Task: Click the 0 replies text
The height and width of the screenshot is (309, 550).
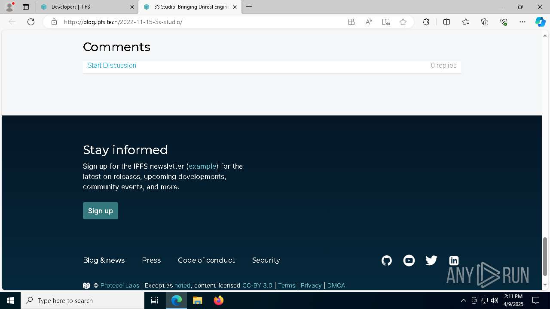Action: click(x=443, y=66)
